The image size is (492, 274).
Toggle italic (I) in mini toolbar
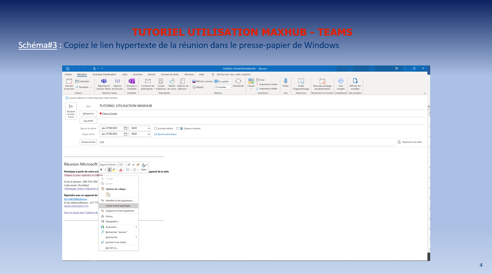click(x=105, y=170)
